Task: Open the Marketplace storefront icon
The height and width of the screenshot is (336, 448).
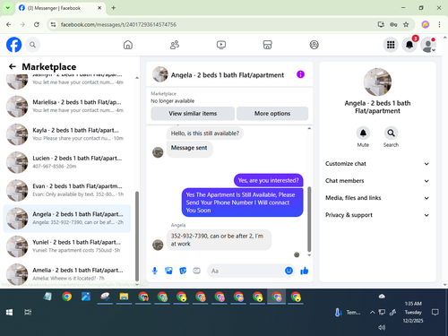Action: [267, 45]
